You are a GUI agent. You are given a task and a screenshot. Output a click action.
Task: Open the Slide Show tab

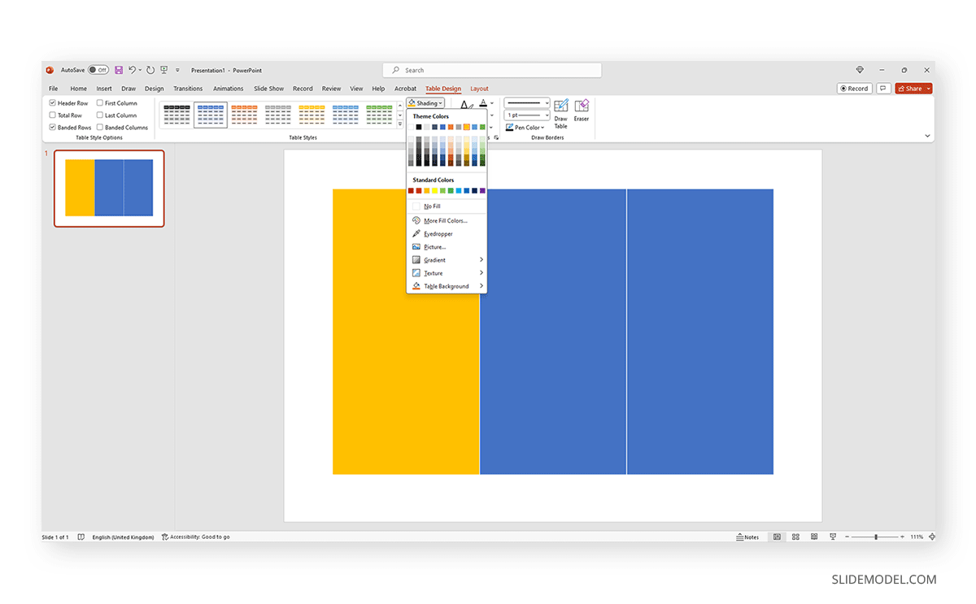click(x=268, y=89)
